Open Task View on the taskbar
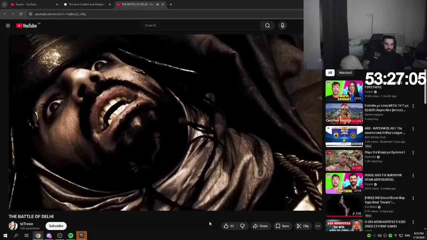427x240 pixels. [27, 236]
